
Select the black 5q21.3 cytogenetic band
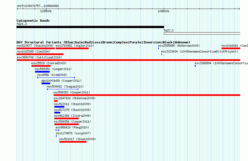pyautogui.click(x=90, y=27)
